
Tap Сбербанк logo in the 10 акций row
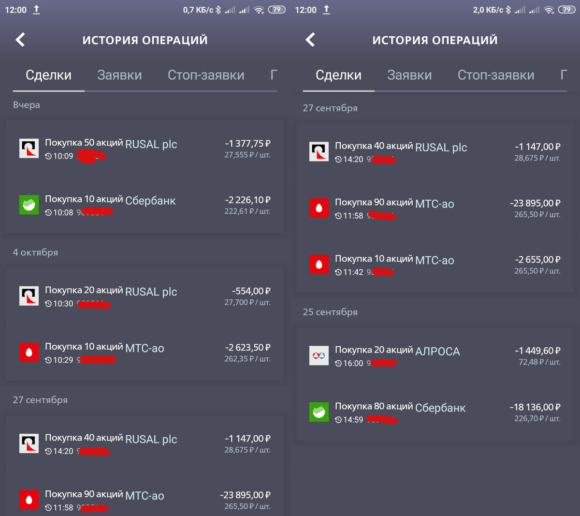tap(29, 205)
